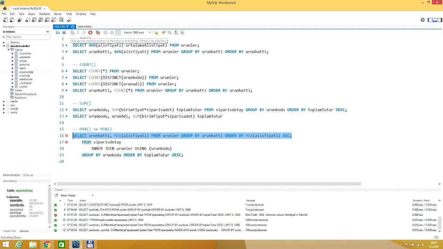Toggle word wrap icon in editor toolbar
The width and height of the screenshot is (443, 249).
(x=182, y=33)
